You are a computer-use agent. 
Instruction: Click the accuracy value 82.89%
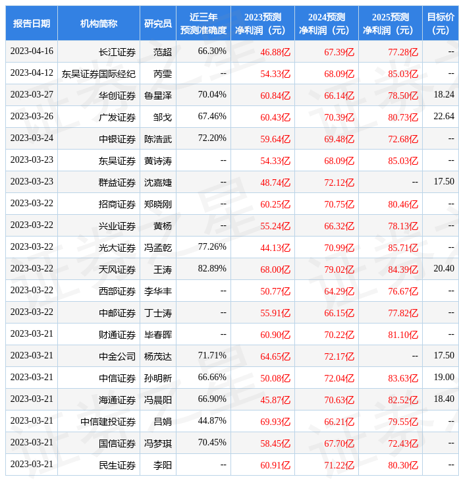212,268
